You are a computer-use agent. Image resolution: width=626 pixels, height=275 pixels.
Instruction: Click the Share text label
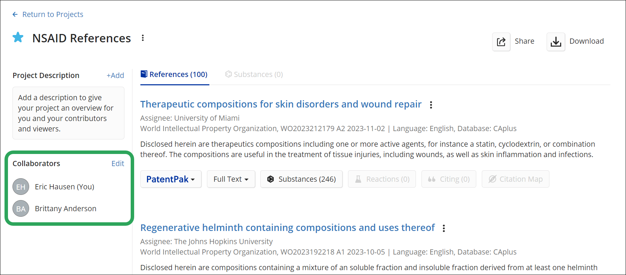[524, 41]
